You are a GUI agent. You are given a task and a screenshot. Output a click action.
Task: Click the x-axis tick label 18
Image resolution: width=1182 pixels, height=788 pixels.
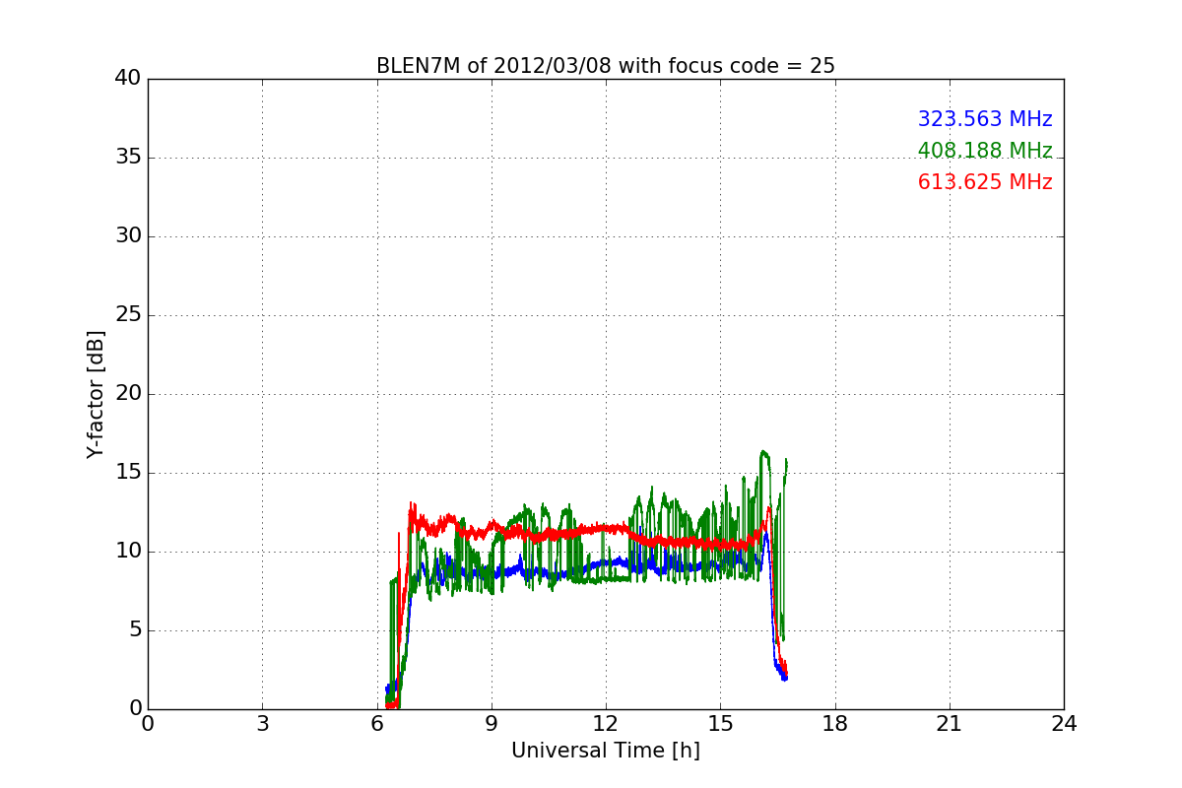pos(835,724)
